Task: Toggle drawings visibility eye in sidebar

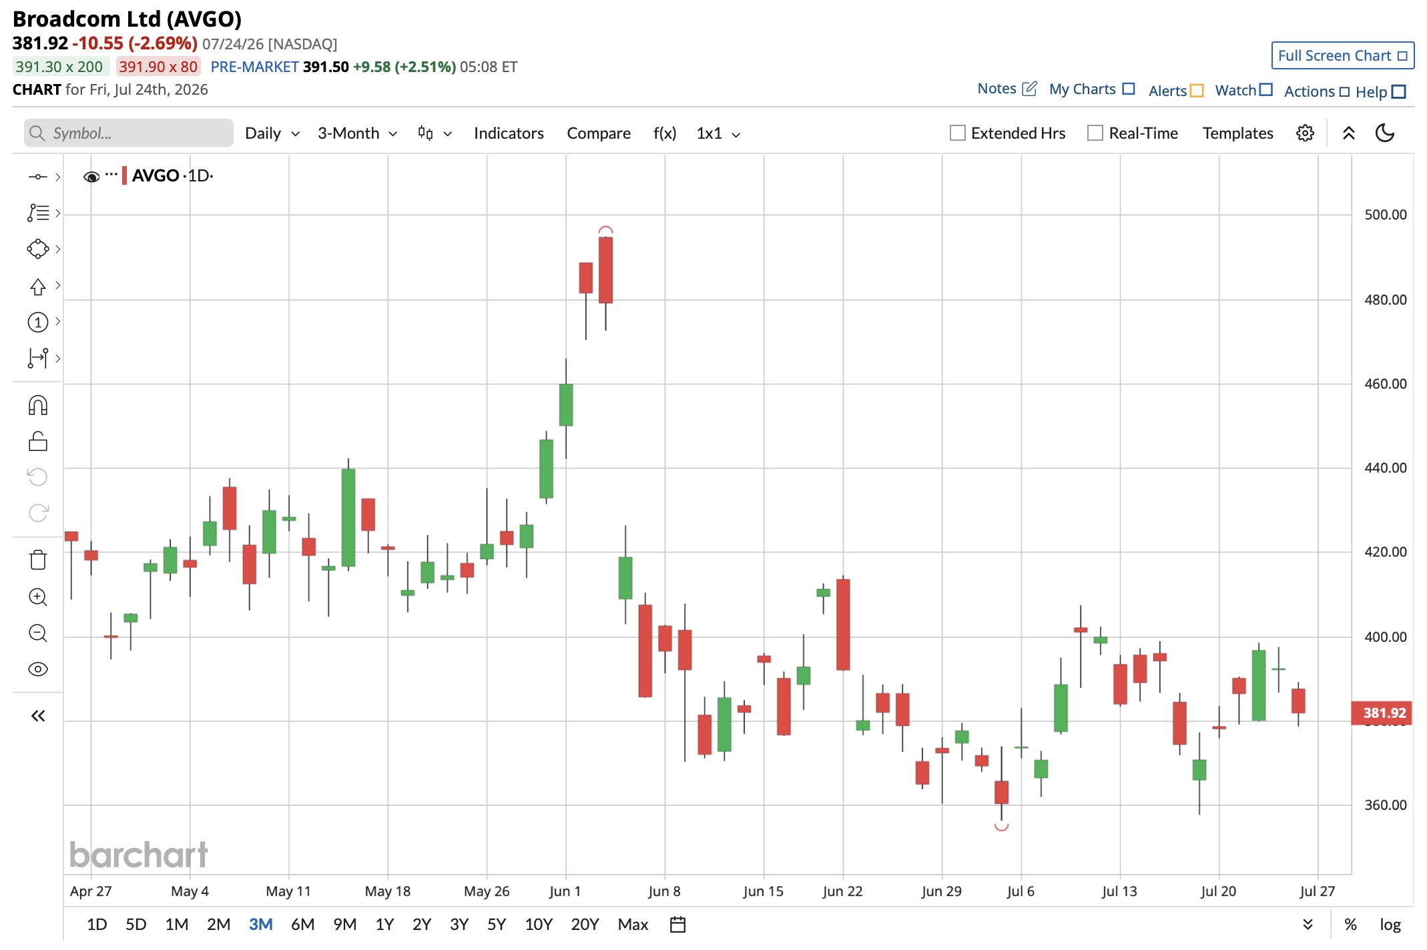Action: click(x=38, y=669)
